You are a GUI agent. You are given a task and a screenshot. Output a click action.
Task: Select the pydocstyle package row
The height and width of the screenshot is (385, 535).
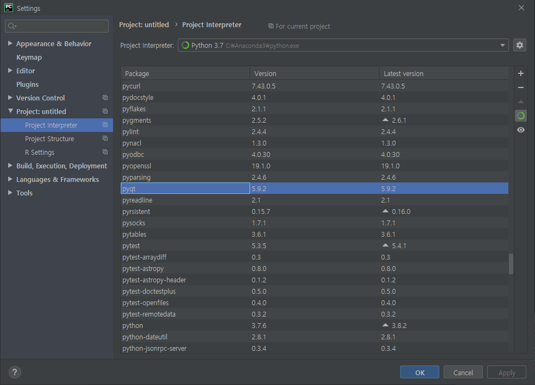pos(315,97)
